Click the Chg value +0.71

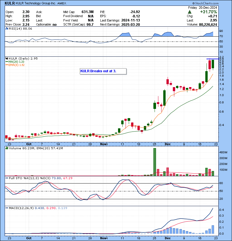tap(213, 16)
